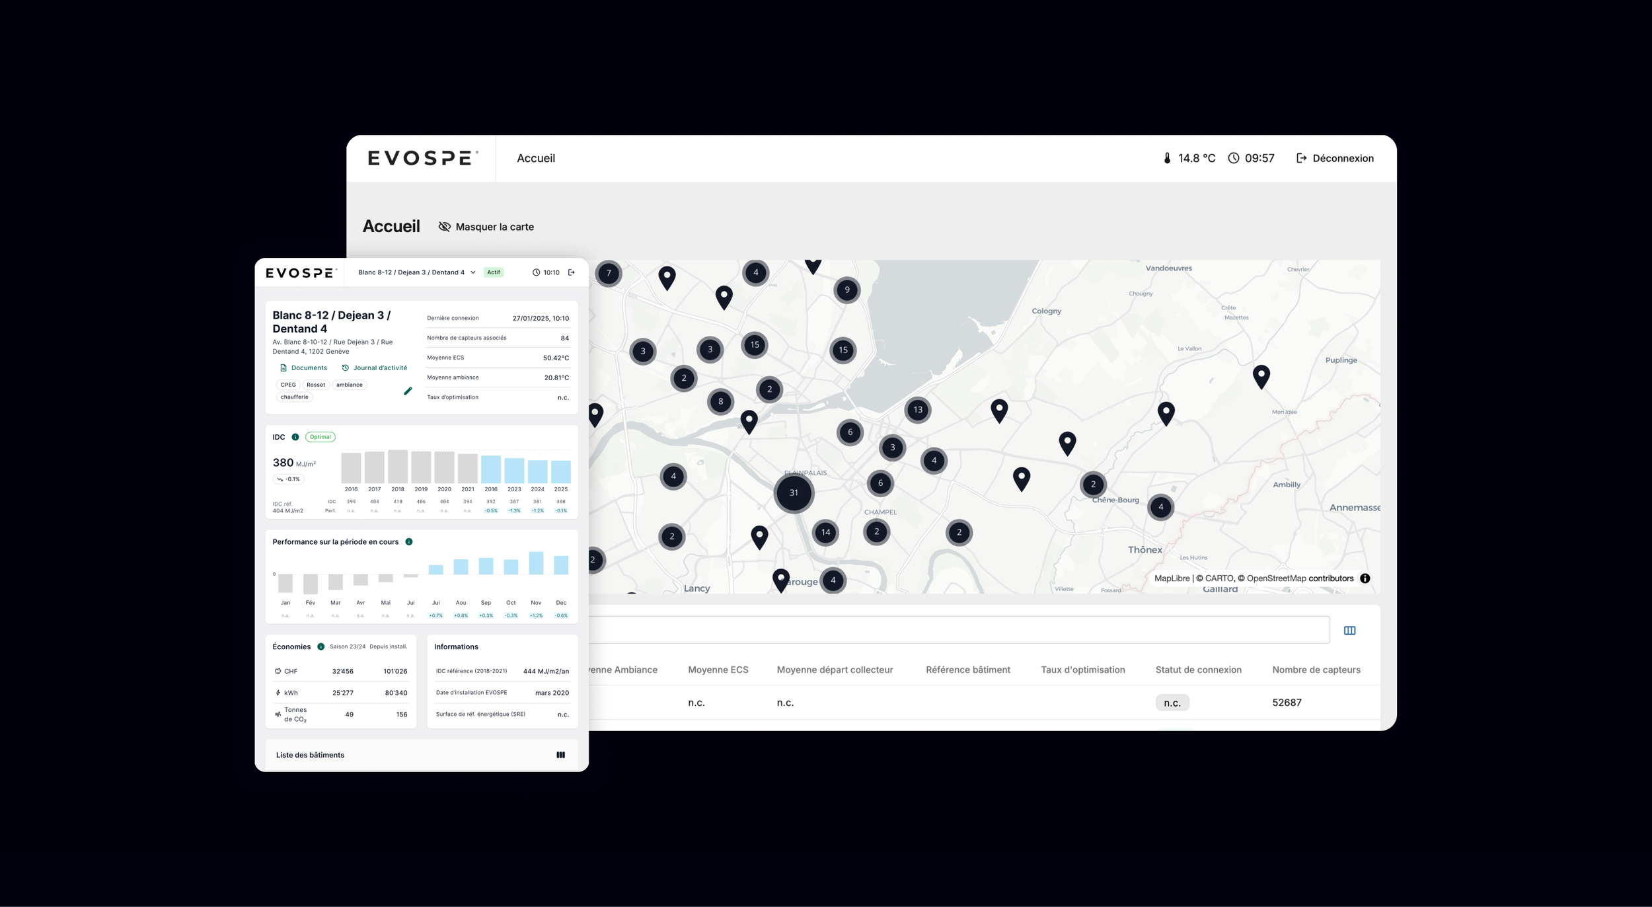The width and height of the screenshot is (1652, 907).
Task: Edit tags with the pencil icon
Action: click(x=408, y=391)
